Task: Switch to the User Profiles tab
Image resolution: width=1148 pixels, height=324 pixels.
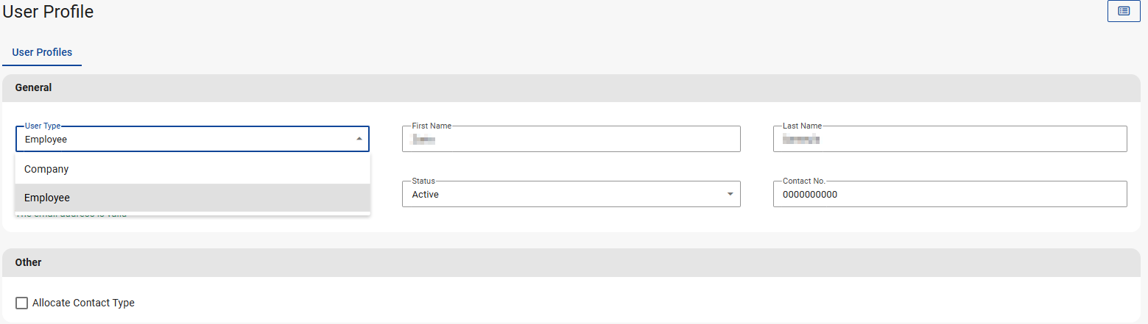Action: coord(42,52)
